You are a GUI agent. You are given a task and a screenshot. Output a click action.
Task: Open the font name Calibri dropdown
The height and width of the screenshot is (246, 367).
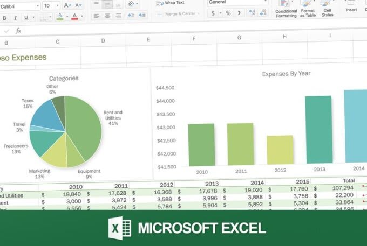coord(38,6)
